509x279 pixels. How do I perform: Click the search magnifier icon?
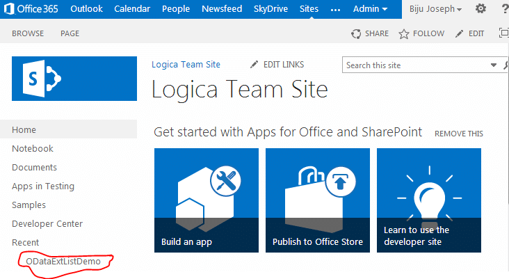tap(506, 65)
